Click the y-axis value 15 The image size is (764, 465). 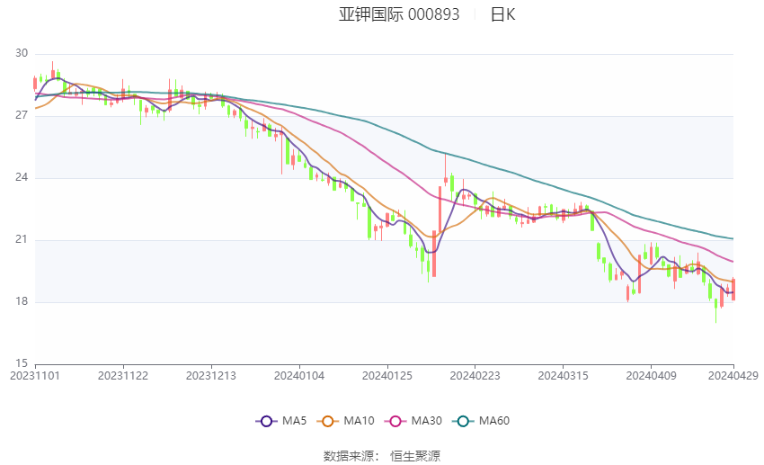point(22,363)
